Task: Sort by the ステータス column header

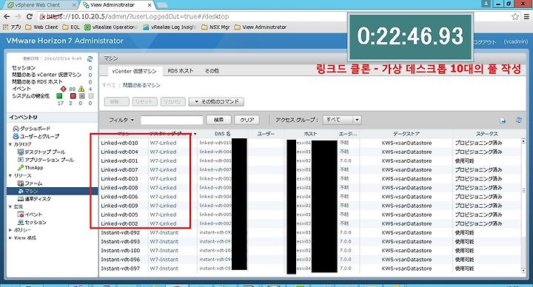Action: [486, 134]
